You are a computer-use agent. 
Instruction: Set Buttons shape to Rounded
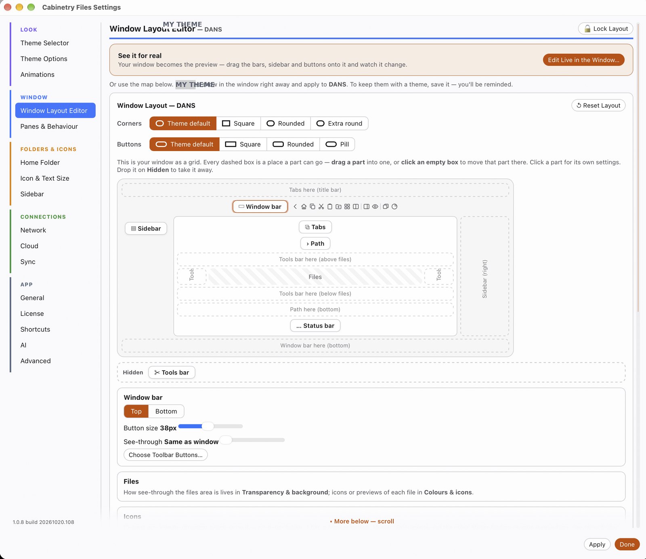point(293,144)
